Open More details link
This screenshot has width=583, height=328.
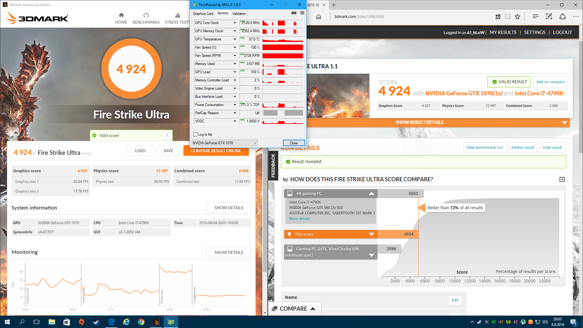click(299, 219)
